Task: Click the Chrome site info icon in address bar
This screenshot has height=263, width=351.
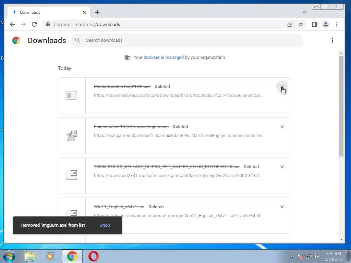Action: pos(48,24)
